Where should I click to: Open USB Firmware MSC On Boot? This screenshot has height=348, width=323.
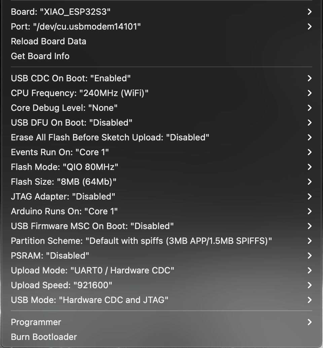click(x=161, y=226)
